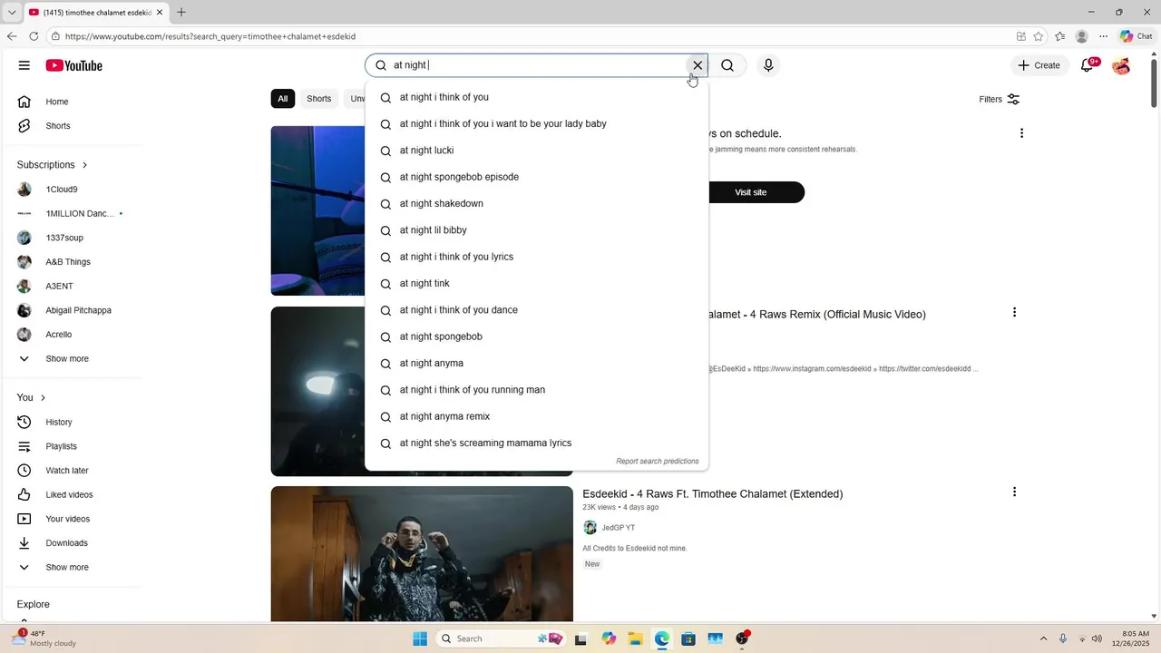Click the Visit site ad button

pos(751,192)
